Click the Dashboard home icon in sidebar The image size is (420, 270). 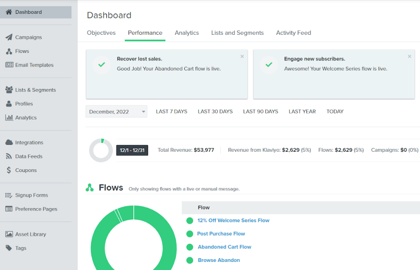pos(9,12)
